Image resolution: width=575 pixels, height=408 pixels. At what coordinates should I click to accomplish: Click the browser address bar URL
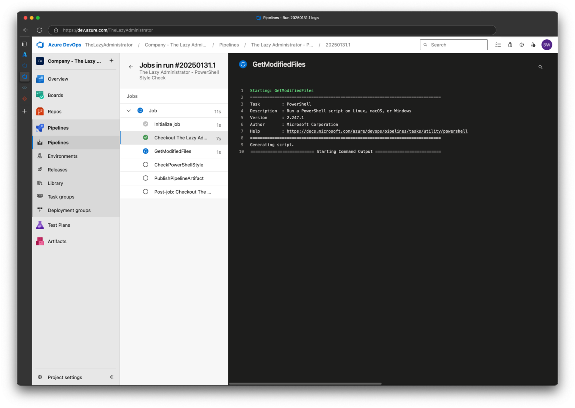click(x=108, y=30)
